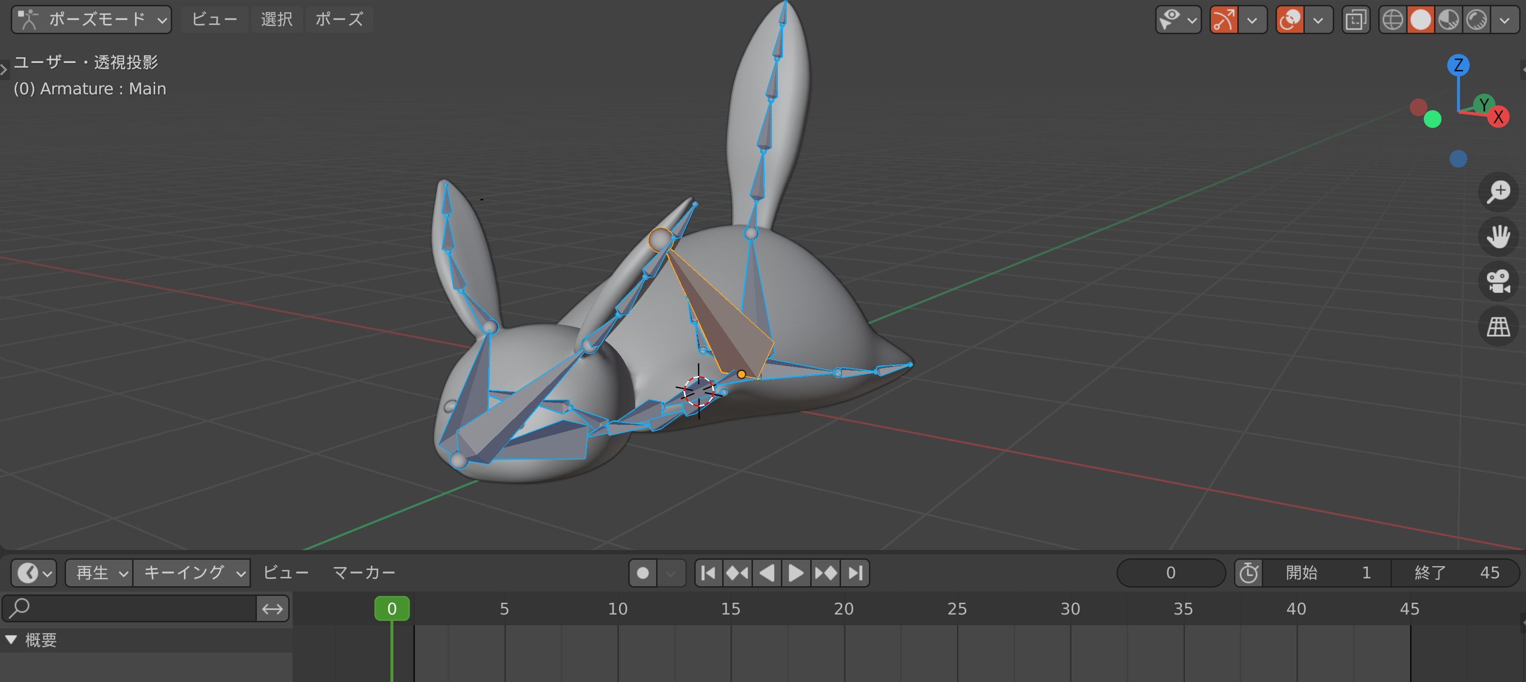This screenshot has width=1526, height=682.
Task: Open the gizmo options dropdown arrow
Action: [1253, 20]
